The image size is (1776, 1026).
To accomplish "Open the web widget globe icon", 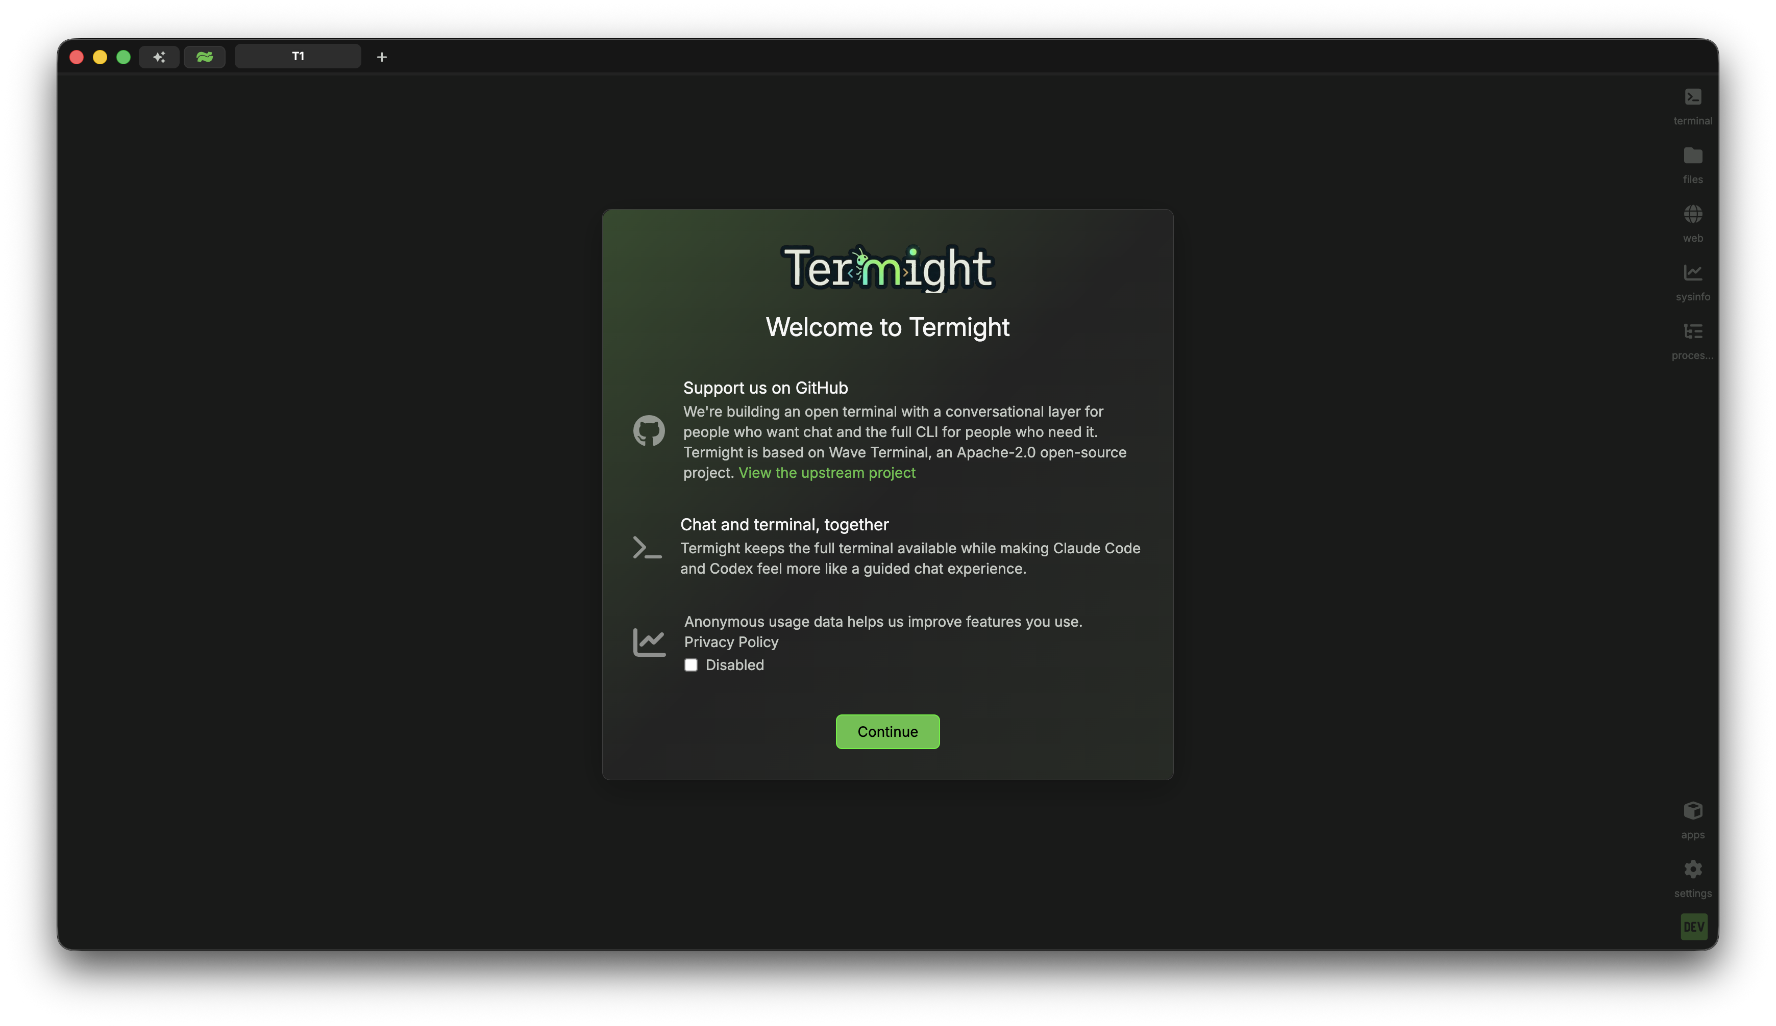I will pos(1692,214).
